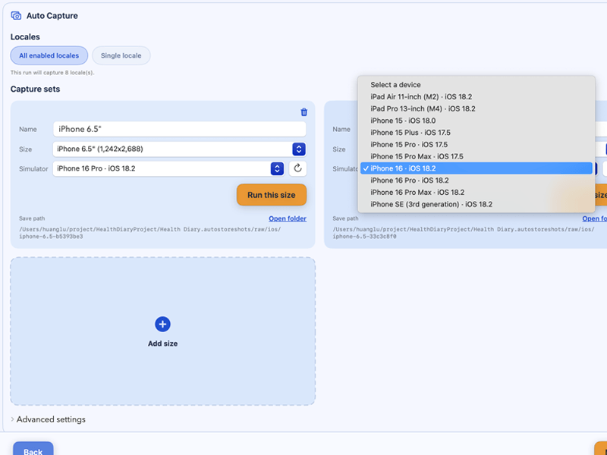Click the Select a device menu header

pyautogui.click(x=476, y=85)
